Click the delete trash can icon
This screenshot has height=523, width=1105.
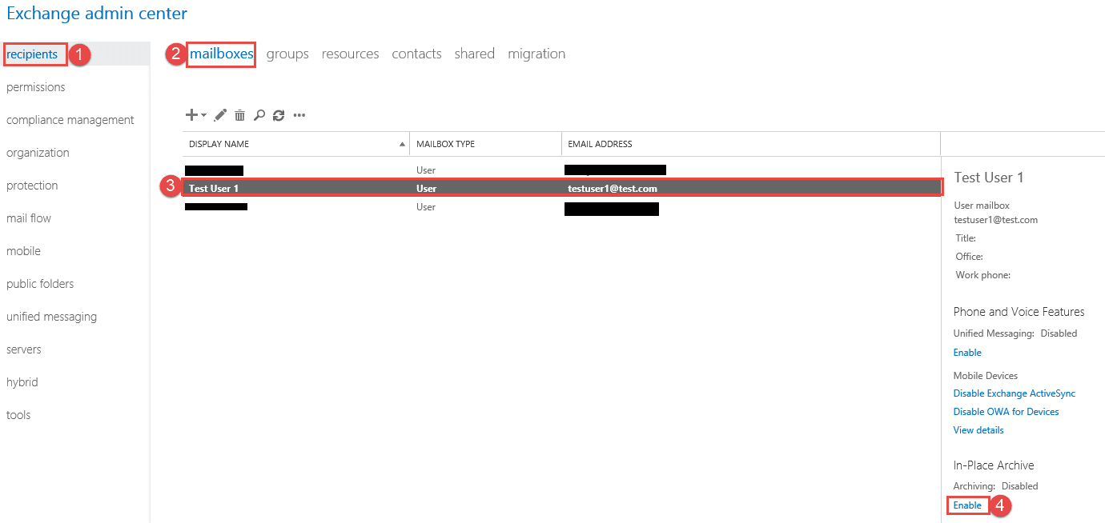coord(239,115)
